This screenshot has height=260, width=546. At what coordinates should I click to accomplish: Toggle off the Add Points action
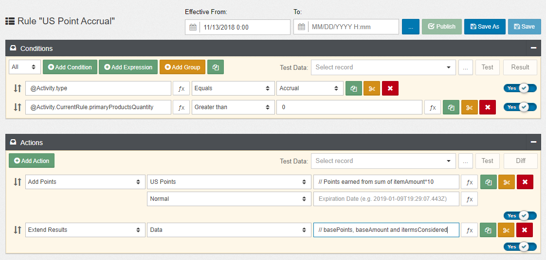coord(520,215)
